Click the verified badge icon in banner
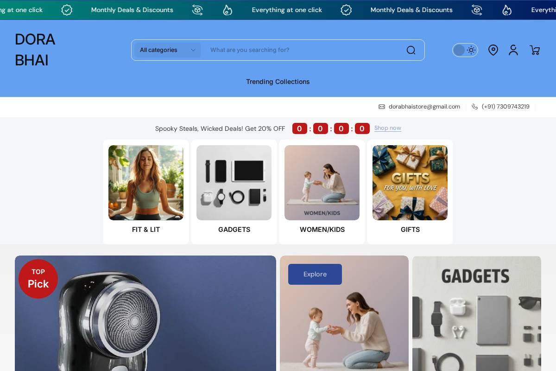Screen dimensions: 556x371 click(67, 10)
